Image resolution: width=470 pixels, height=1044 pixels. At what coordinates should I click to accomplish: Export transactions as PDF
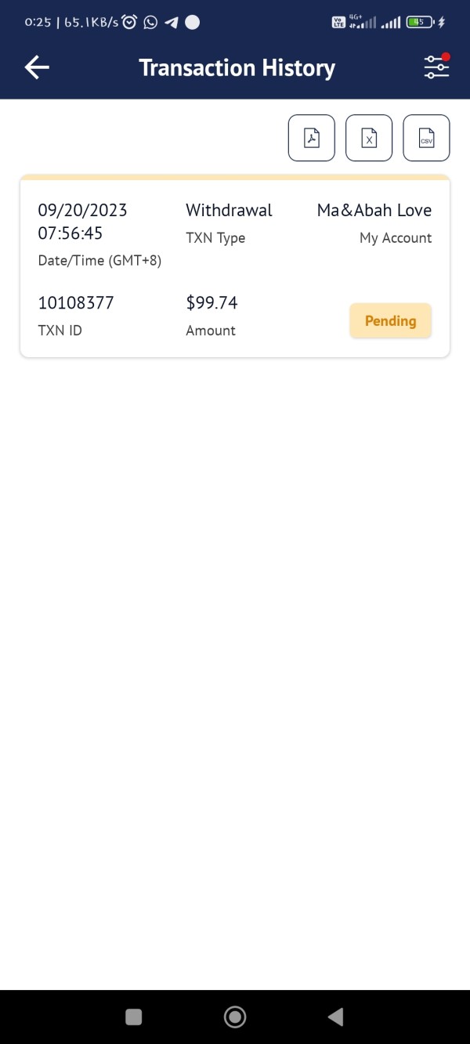312,138
